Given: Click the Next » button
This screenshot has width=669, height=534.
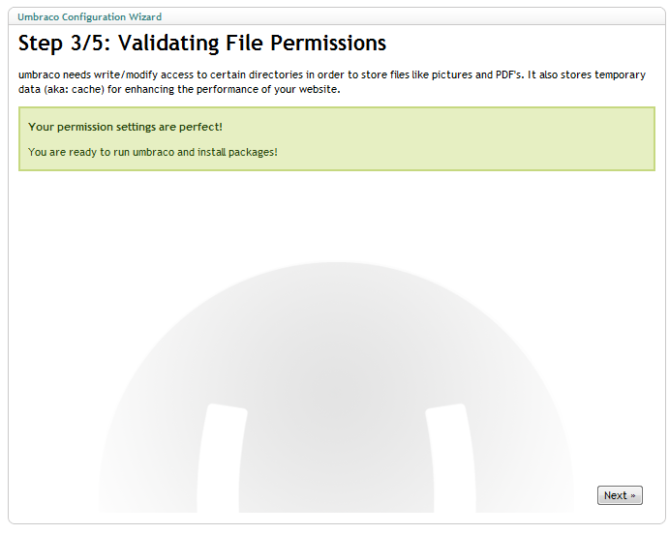Looking at the screenshot, I should pyautogui.click(x=620, y=495).
